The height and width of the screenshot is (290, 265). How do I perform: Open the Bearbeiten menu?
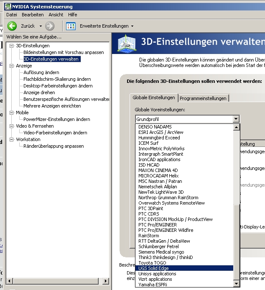(x=33, y=15)
